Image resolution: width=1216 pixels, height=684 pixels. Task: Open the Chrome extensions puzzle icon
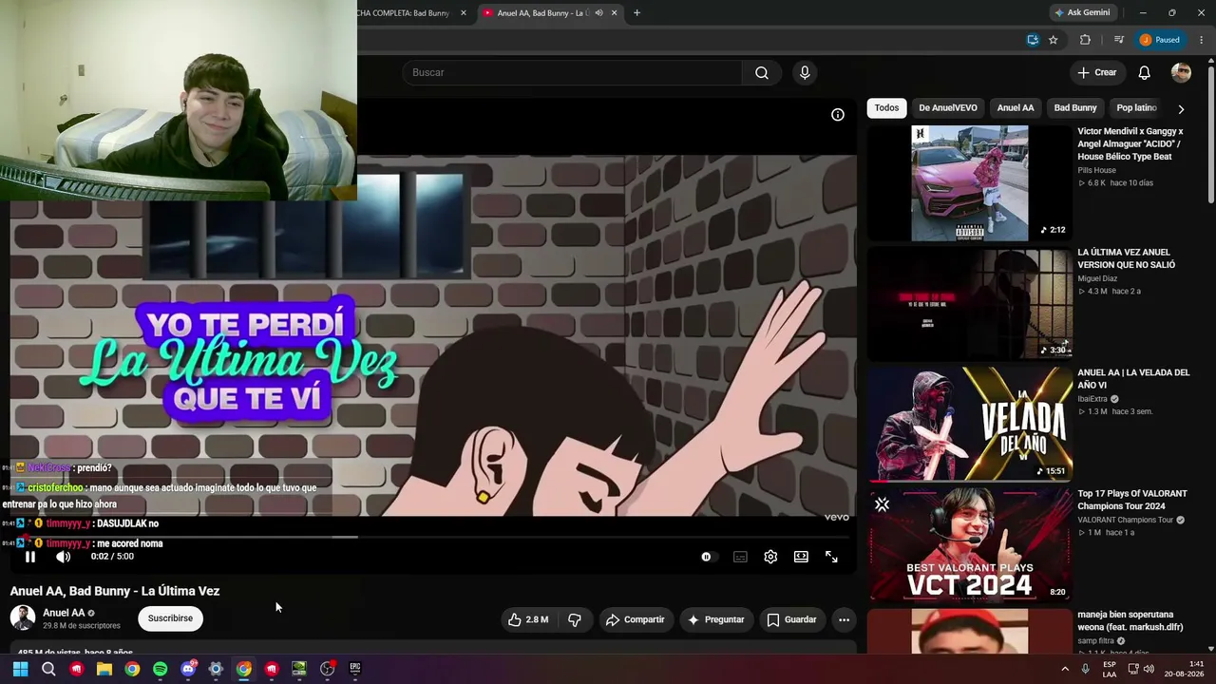point(1085,40)
